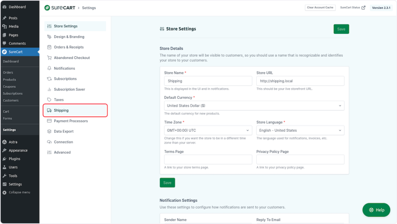Open the Subscriptions settings via its loop icon

pos(49,79)
